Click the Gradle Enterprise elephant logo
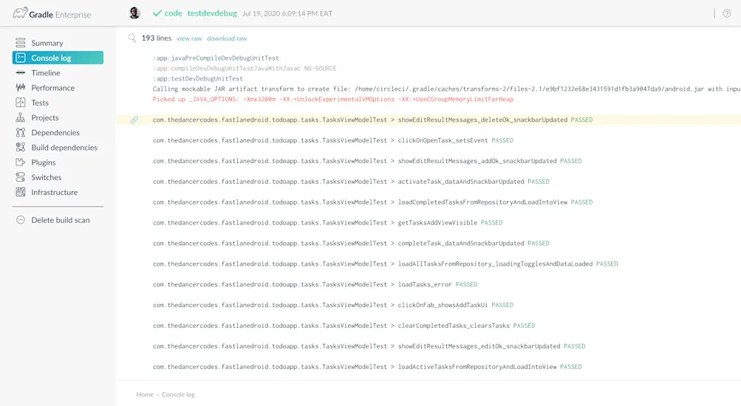Screen dimensions: 741x406 [21, 13]
